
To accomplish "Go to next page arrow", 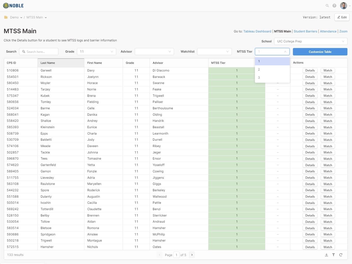I will [192, 255].
